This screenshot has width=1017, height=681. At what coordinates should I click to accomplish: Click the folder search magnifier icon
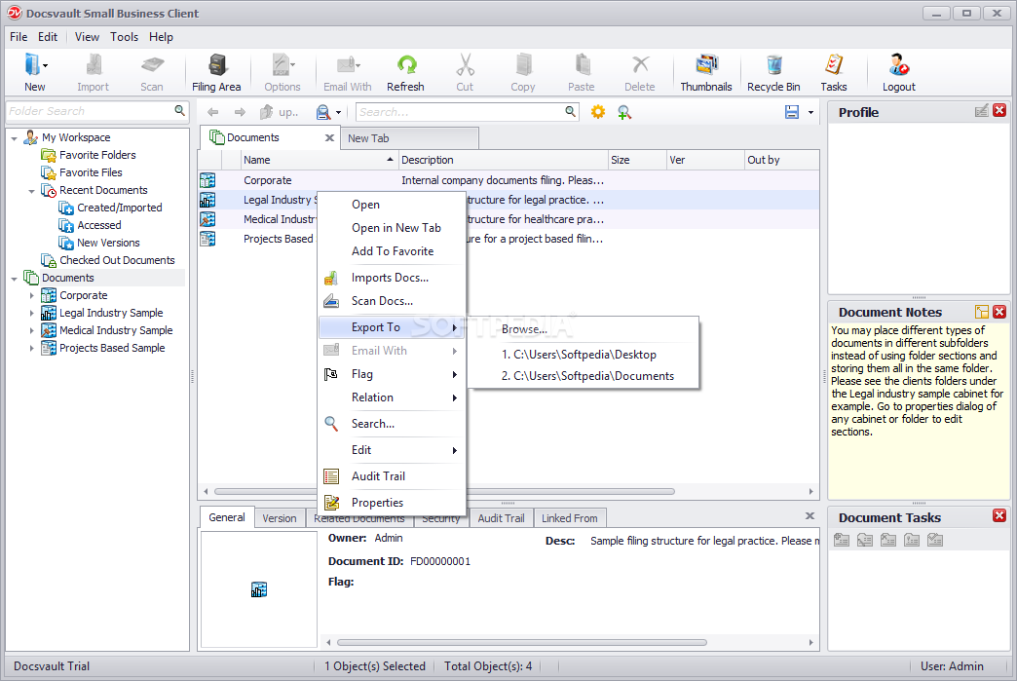pyautogui.click(x=179, y=111)
